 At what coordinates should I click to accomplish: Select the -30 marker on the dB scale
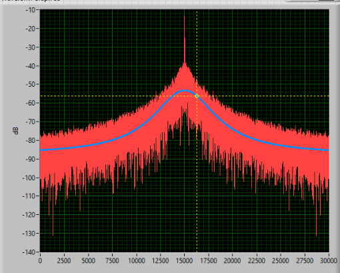pyautogui.click(x=30, y=47)
